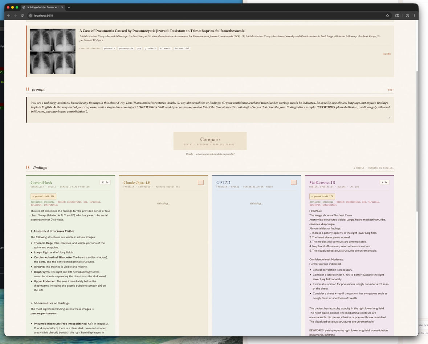428x344 pixels.
Task: Bookmark the page with the star icon
Action: (x=388, y=16)
